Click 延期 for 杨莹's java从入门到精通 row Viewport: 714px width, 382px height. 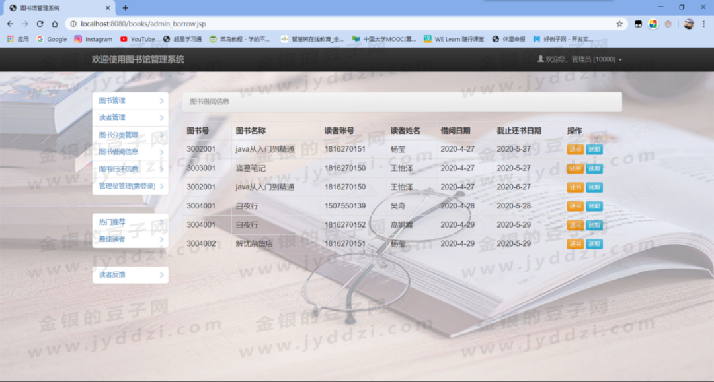click(x=594, y=150)
